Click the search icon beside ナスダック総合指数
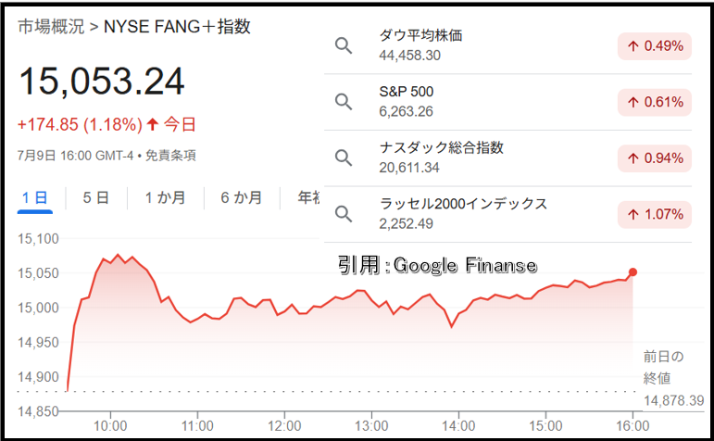714x441 pixels. [344, 157]
